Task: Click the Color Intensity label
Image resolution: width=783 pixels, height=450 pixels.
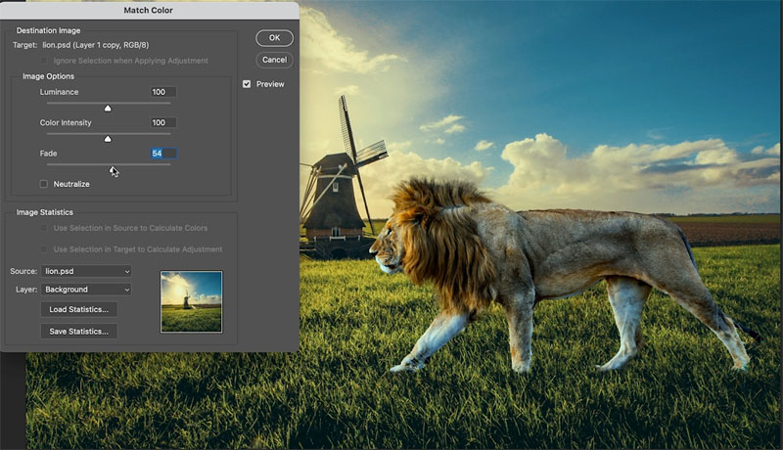Action: [66, 122]
